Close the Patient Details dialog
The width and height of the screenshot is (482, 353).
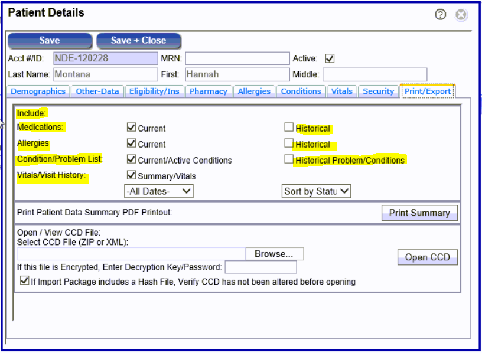click(x=461, y=15)
